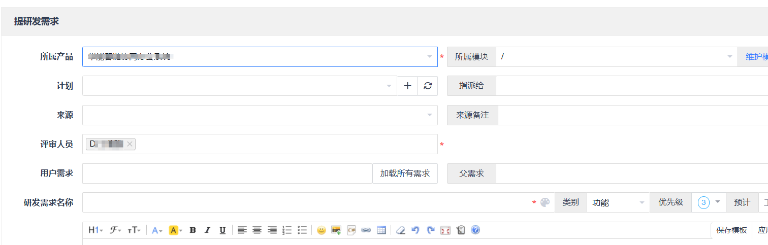Viewport: 768px width, 245px height.
Task: Click into the 研发需求名称 title field
Action: [305, 202]
